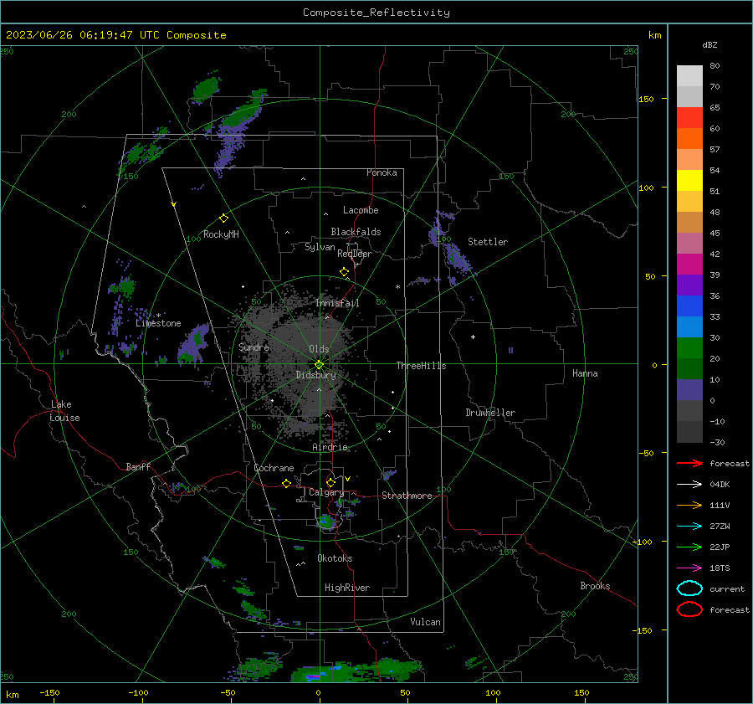Select the bright yellow swatch between 54 and 51
This screenshot has height=704, width=753.
pos(689,181)
